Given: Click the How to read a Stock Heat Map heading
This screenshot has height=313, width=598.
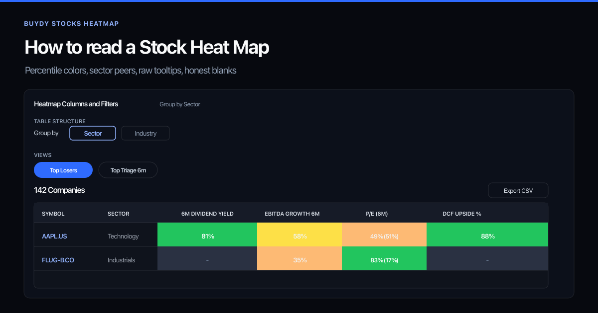Looking at the screenshot, I should tap(147, 47).
